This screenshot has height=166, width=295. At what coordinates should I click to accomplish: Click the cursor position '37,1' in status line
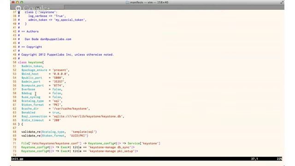pyautogui.click(x=254, y=159)
